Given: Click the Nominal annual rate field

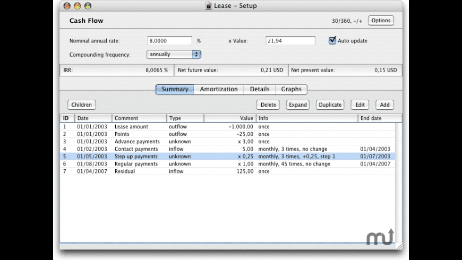Looking at the screenshot, I should (169, 41).
